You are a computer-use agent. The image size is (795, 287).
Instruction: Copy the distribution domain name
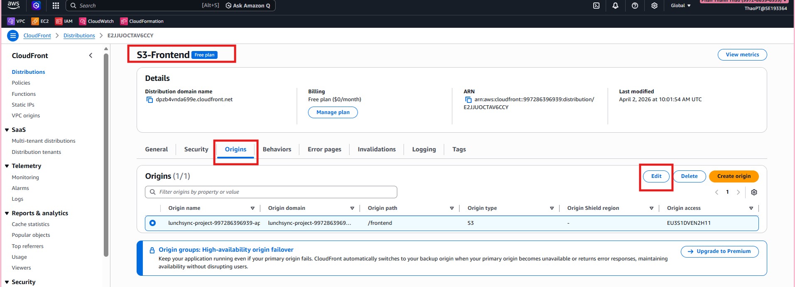[x=150, y=100]
